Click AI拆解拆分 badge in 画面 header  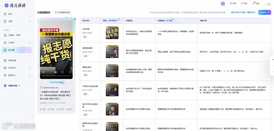[113, 21]
